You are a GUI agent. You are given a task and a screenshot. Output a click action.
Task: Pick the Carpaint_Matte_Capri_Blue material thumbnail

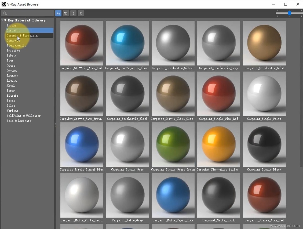[173, 195]
